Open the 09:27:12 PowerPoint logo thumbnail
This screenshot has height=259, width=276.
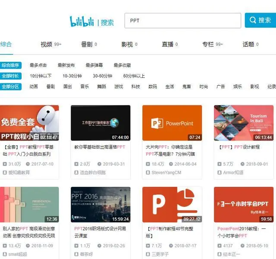(x=172, y=205)
